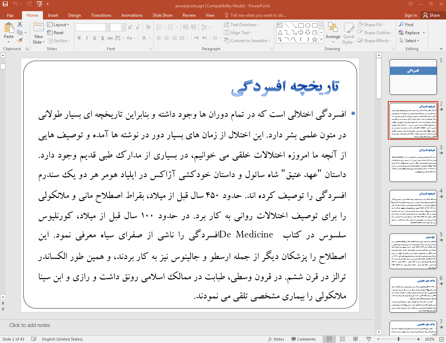Select slide 4 thumbnail
The height and width of the screenshot is (343, 446).
coord(413,208)
